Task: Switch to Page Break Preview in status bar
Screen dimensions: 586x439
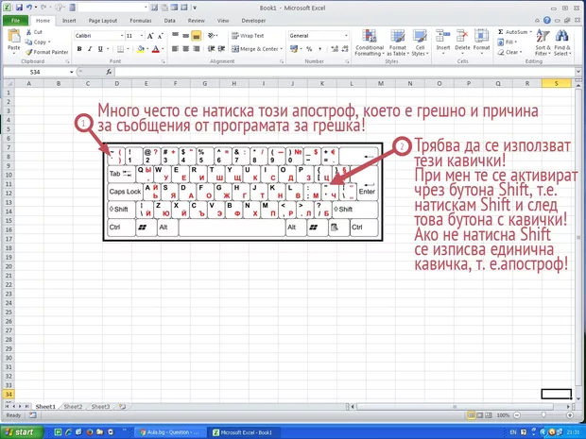Action: coord(488,415)
